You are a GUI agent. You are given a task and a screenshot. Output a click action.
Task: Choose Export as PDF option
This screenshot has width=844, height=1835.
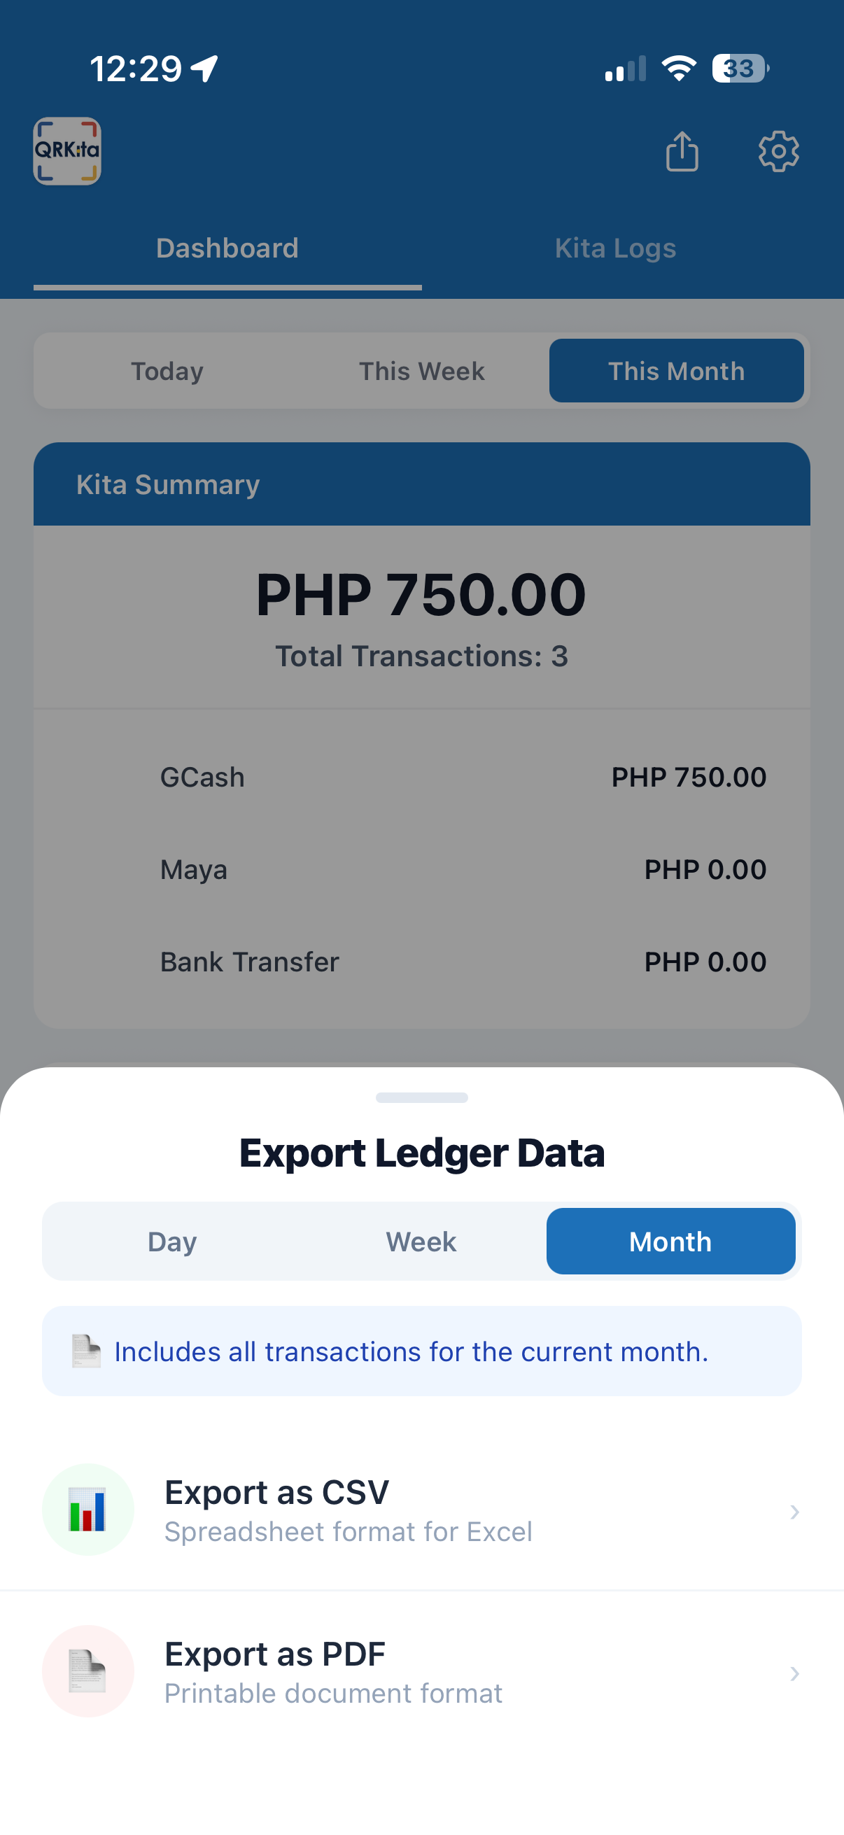(x=421, y=1672)
